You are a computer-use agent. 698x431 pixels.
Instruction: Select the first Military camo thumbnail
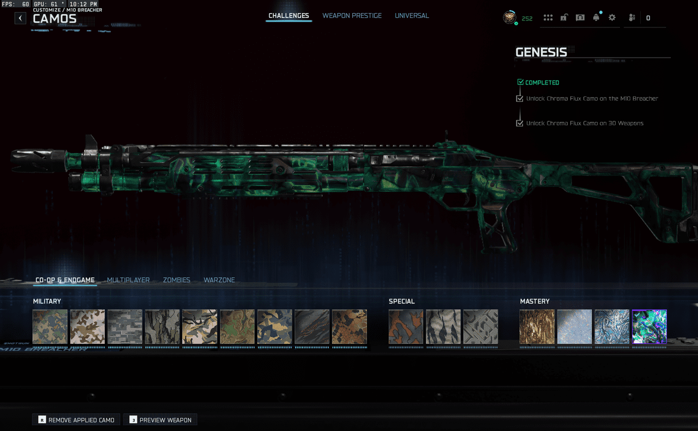point(50,327)
